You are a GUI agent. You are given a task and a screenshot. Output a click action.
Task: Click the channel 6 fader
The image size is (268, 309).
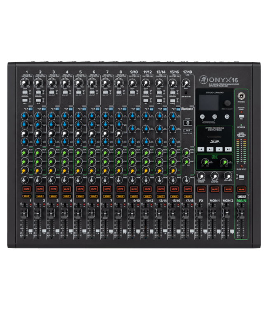point(91,213)
